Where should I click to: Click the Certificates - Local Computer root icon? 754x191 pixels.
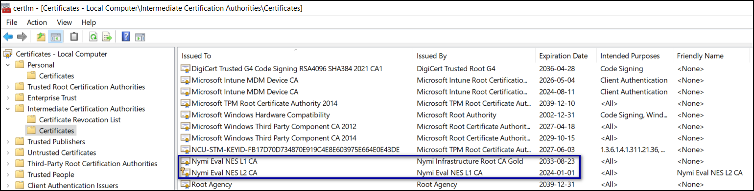[8, 54]
